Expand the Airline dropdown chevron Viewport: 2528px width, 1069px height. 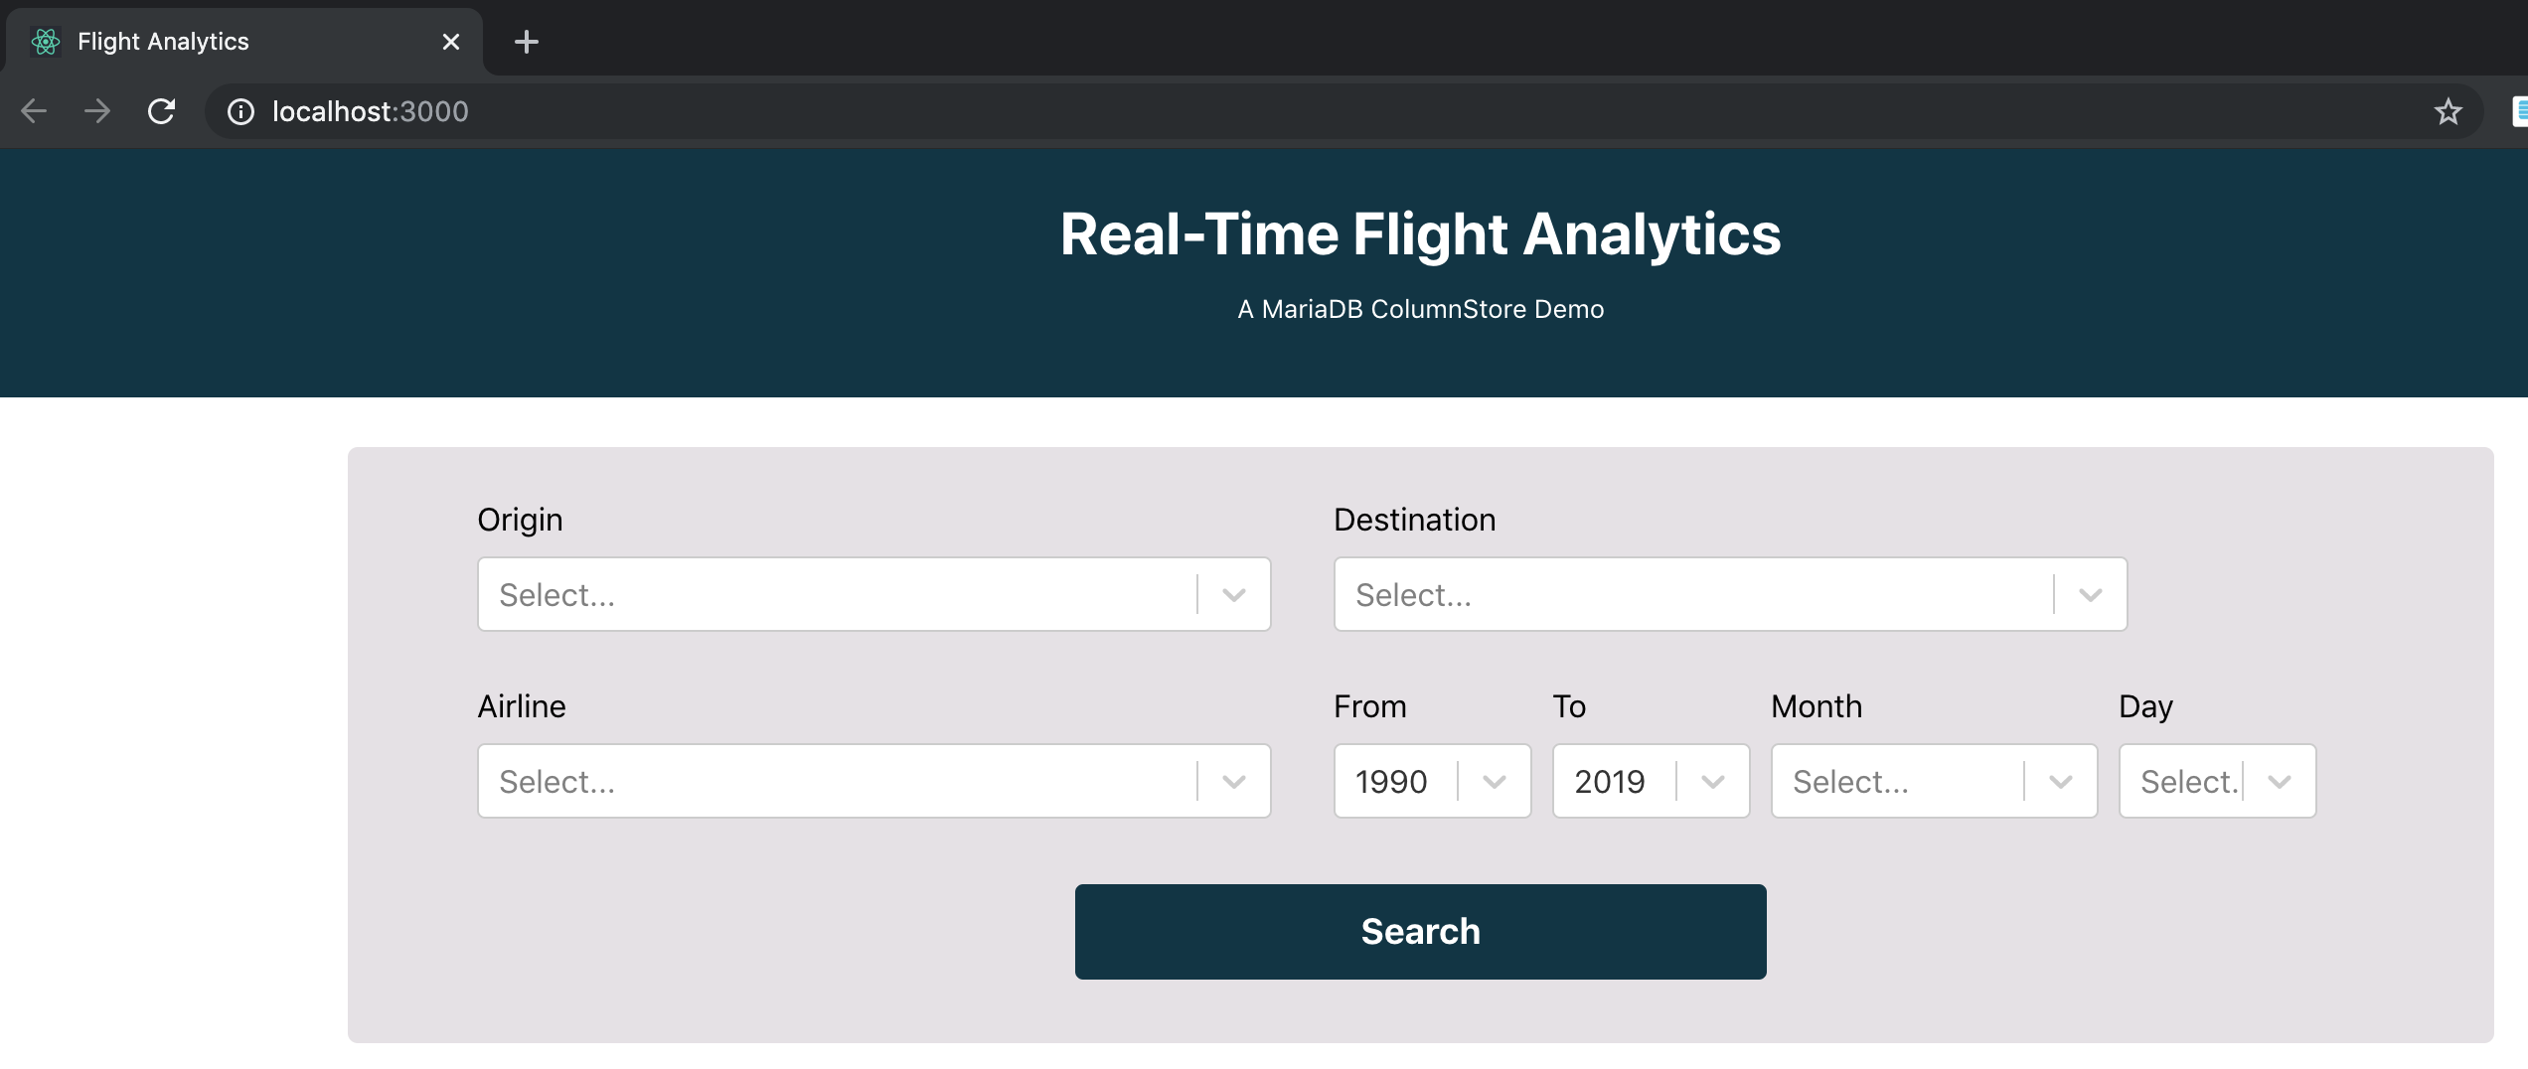pyautogui.click(x=1233, y=782)
